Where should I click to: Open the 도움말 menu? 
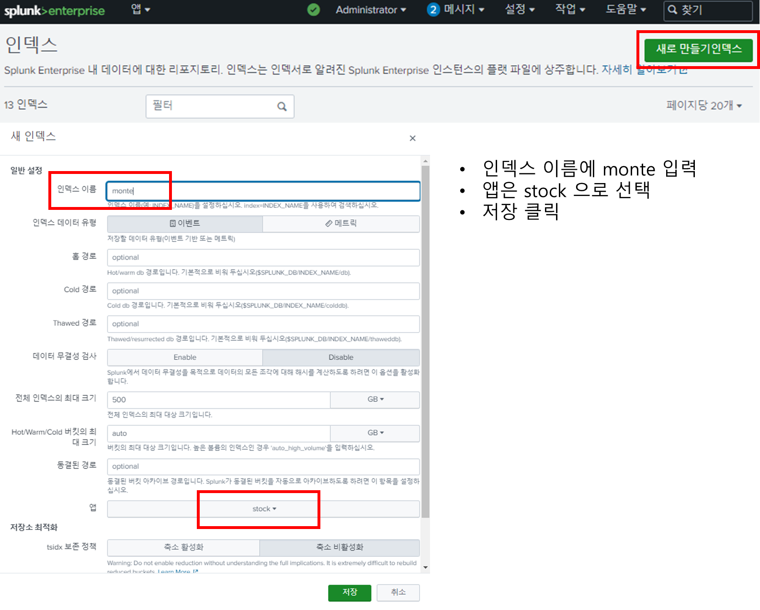pos(625,10)
